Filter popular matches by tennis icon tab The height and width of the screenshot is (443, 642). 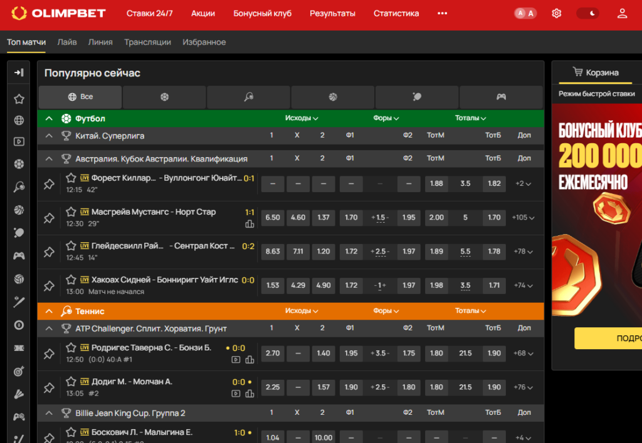click(248, 97)
